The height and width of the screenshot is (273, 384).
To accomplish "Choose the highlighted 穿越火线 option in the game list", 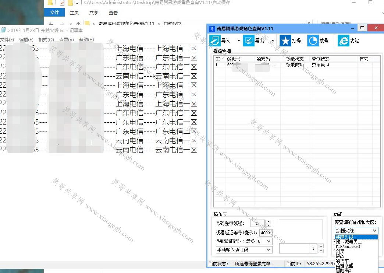I will [356, 237].
